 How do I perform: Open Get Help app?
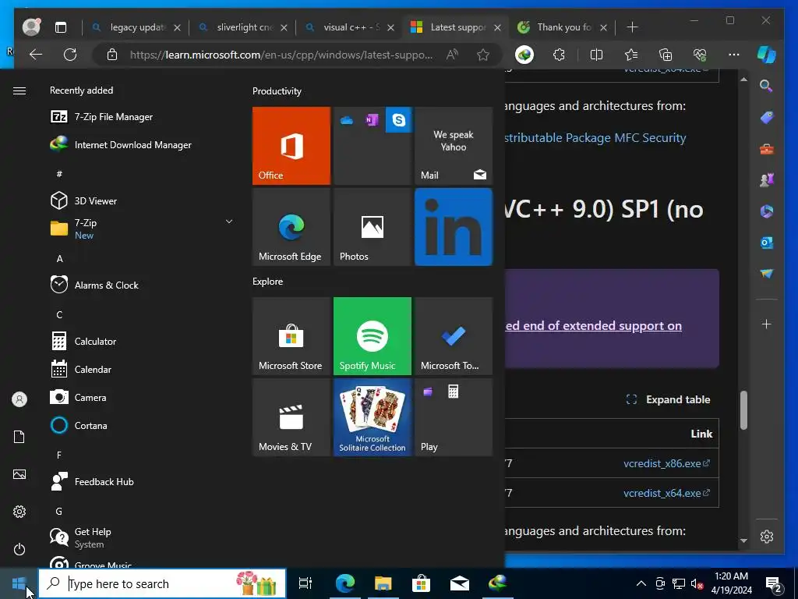pos(81,537)
